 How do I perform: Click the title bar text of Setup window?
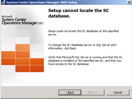click(42, 2)
